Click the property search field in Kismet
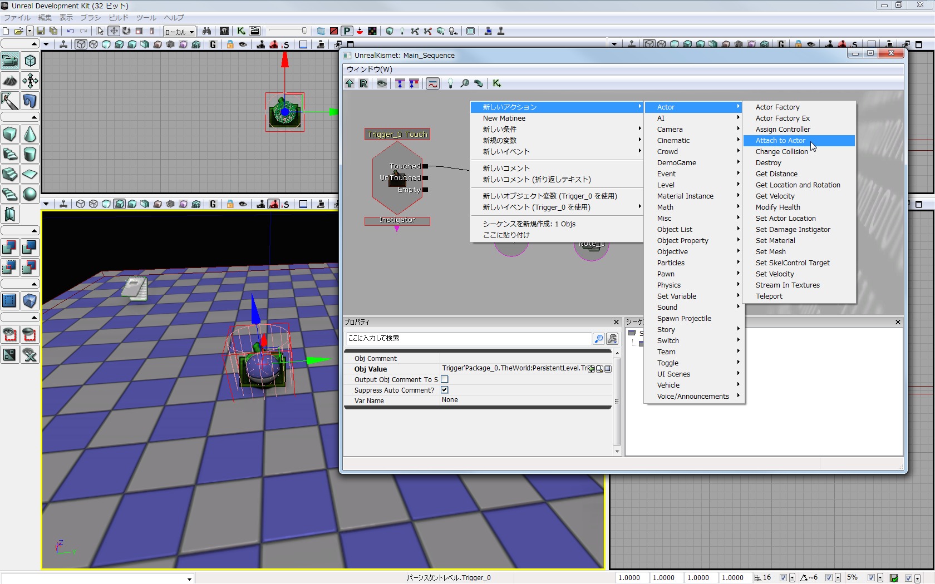The image size is (935, 584). tap(467, 338)
